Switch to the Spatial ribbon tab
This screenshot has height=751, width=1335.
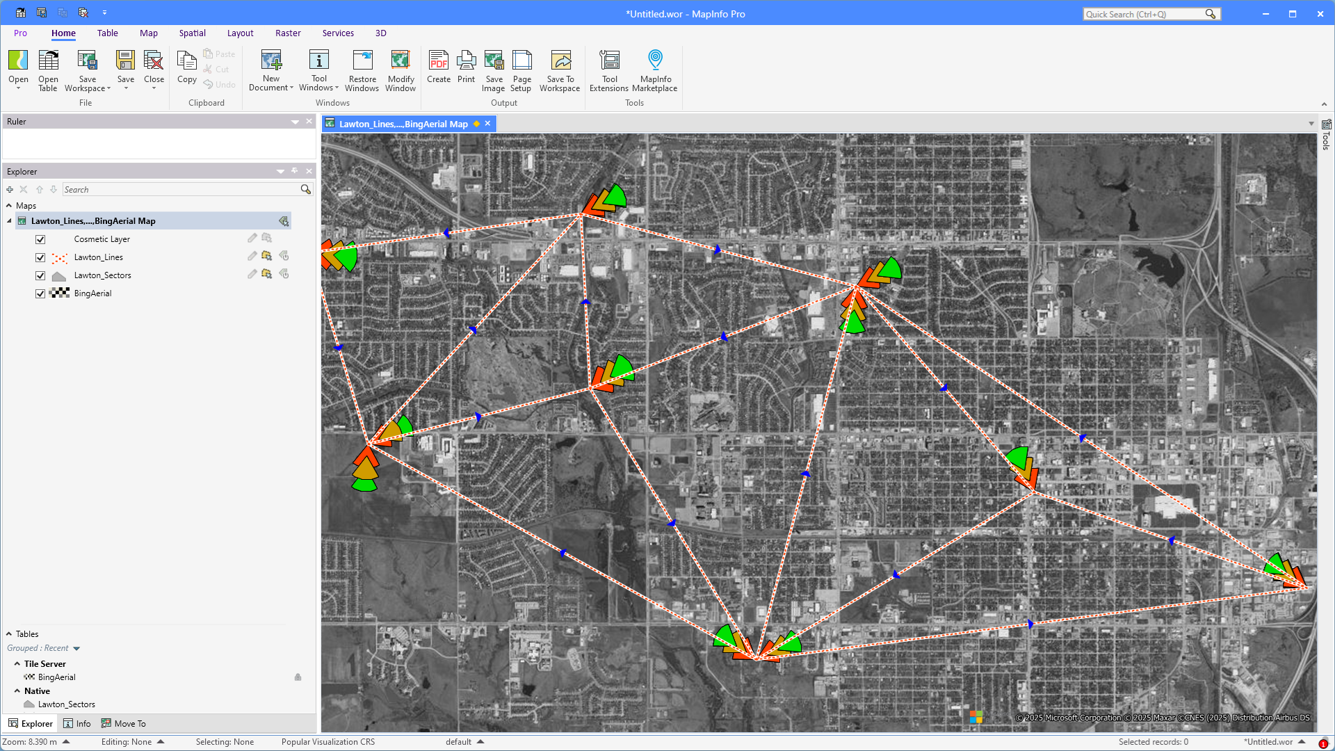pos(192,33)
